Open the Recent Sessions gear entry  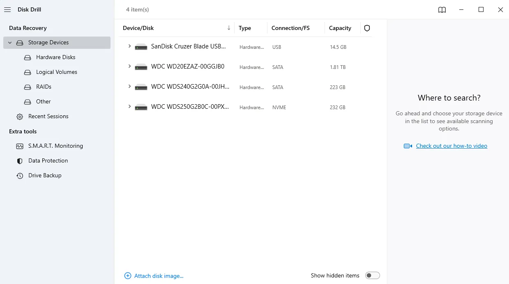coord(48,116)
